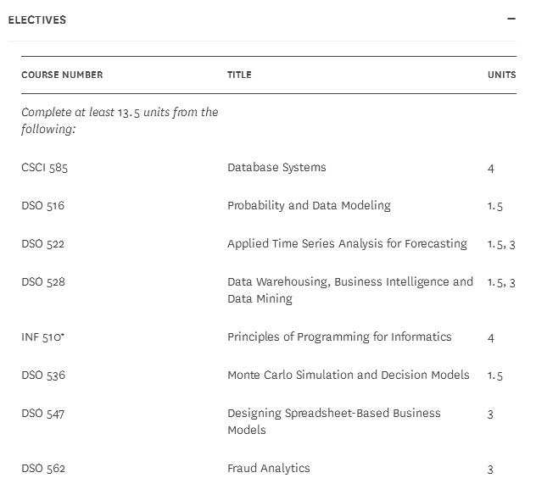
Task: Open the DSO 516 course link
Action: click(42, 206)
